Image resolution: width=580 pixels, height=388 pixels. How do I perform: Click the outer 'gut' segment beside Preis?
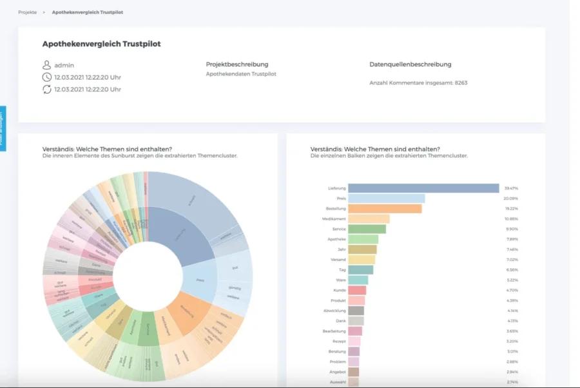click(x=235, y=267)
